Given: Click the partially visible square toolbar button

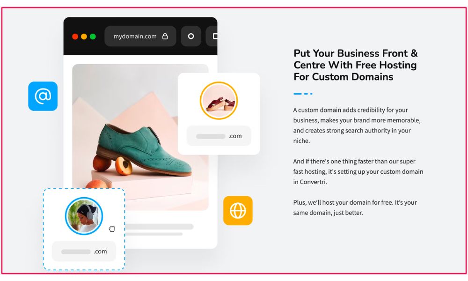Looking at the screenshot, I should [212, 36].
